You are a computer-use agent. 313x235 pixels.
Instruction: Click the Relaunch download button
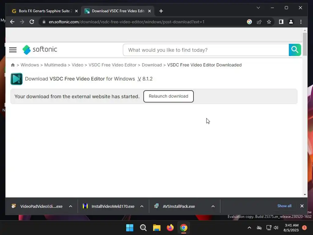[168, 96]
